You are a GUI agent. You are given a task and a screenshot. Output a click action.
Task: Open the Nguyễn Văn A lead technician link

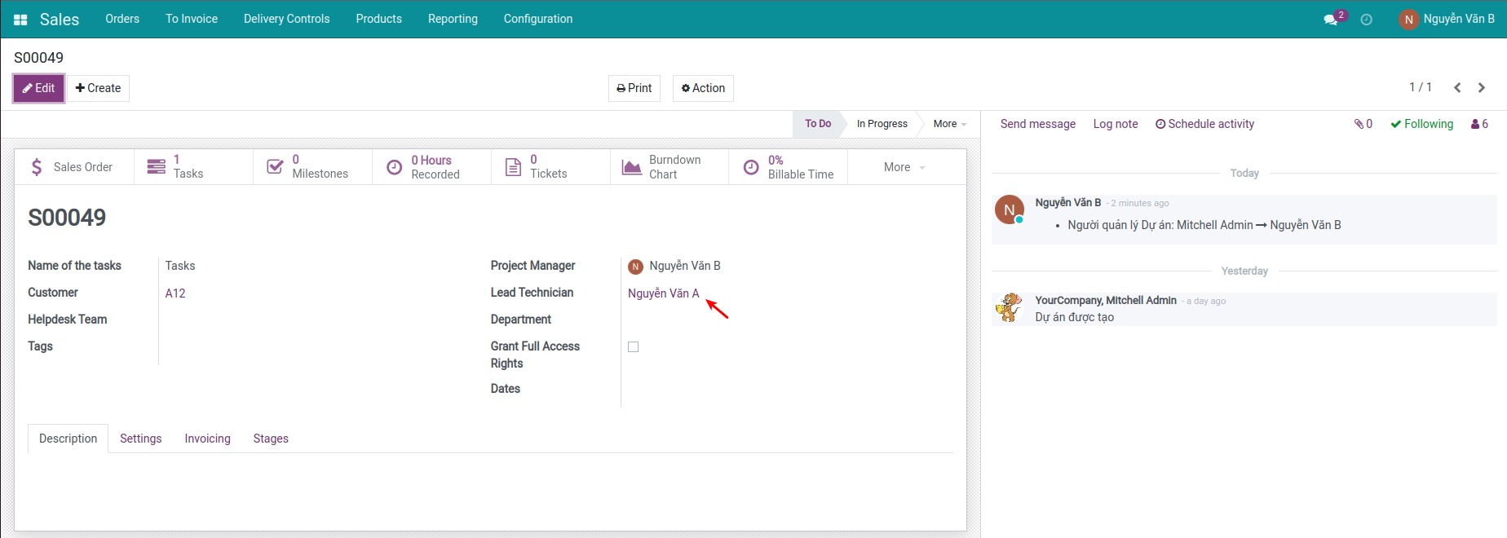coord(663,293)
